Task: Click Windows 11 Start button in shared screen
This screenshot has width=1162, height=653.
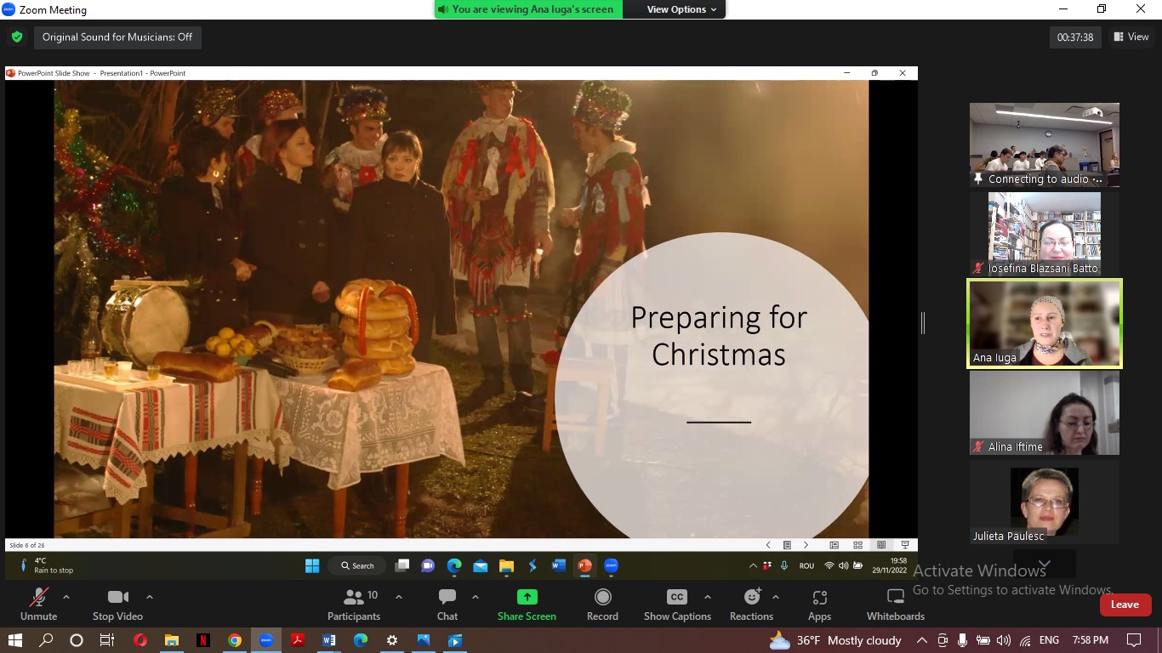Action: [x=312, y=565]
